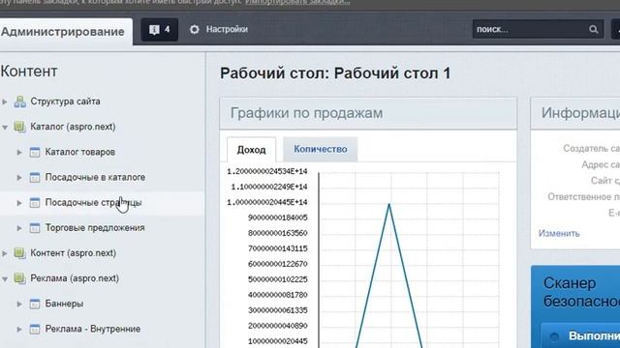Viewport: 620px width, 348px height.
Task: Open Каталог товаров
Action: (79, 152)
